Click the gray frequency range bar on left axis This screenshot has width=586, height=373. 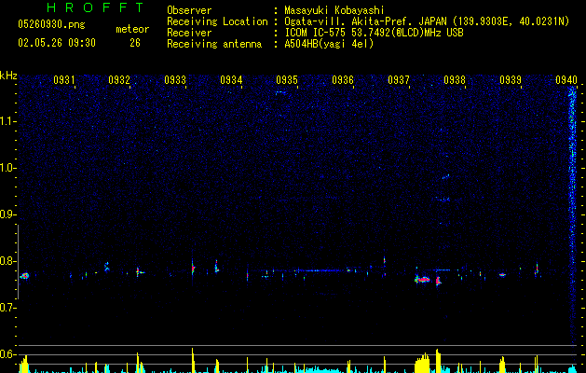18,262
